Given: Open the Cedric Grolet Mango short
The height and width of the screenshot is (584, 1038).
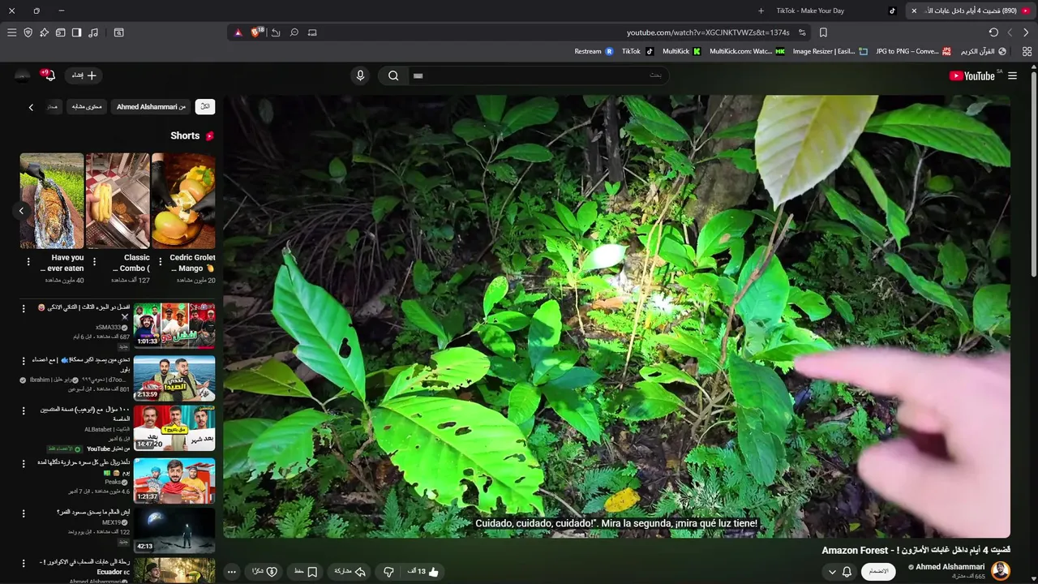Looking at the screenshot, I should pyautogui.click(x=183, y=200).
